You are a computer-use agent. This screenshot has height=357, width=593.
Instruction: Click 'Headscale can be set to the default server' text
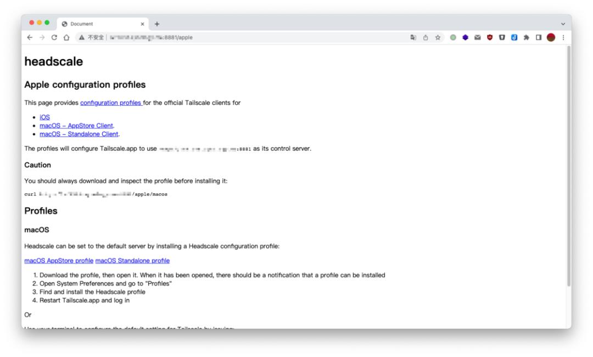[152, 246]
